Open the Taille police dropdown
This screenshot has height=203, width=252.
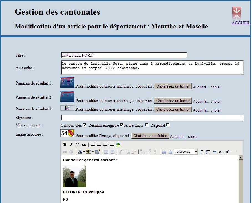[x=186, y=152]
